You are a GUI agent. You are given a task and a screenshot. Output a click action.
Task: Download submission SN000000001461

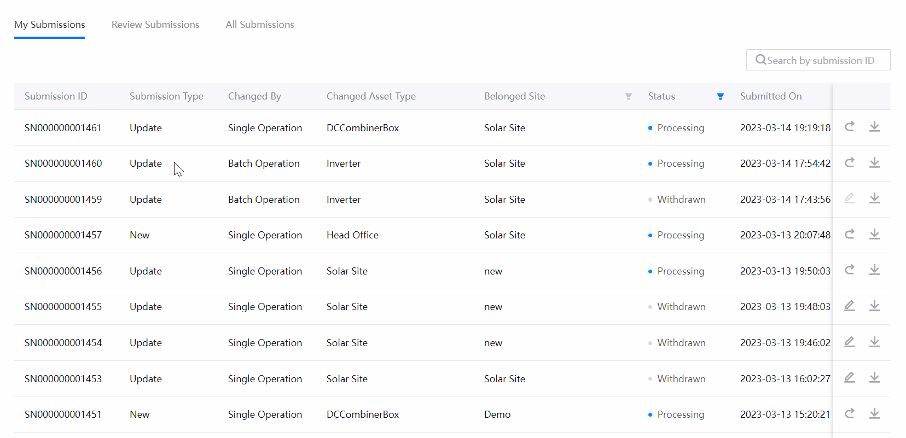(874, 127)
